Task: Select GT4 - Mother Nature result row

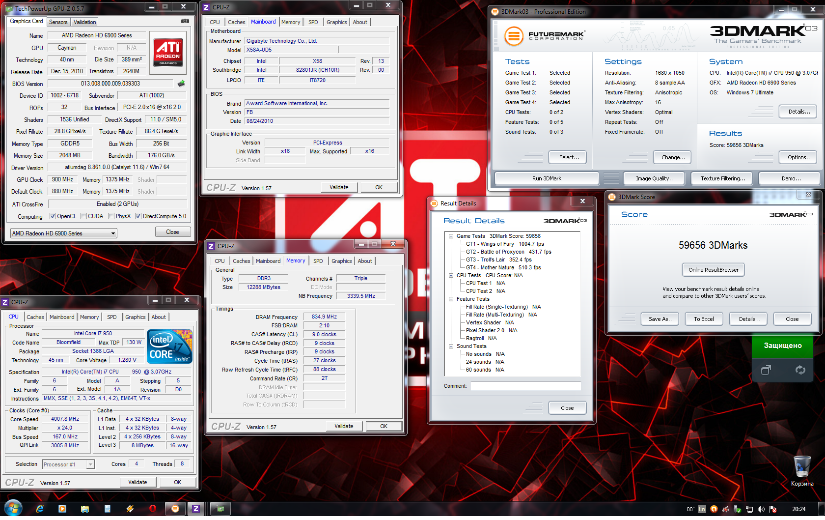Action: click(x=503, y=268)
